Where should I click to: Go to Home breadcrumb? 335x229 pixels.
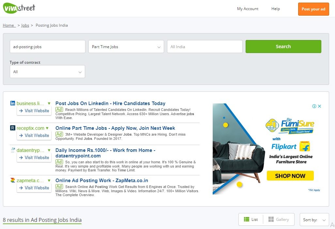[8, 25]
